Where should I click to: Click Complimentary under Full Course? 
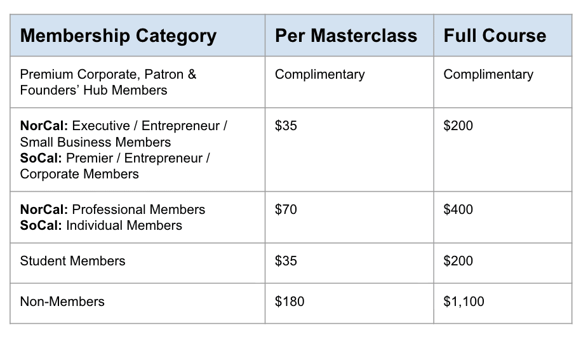(488, 75)
